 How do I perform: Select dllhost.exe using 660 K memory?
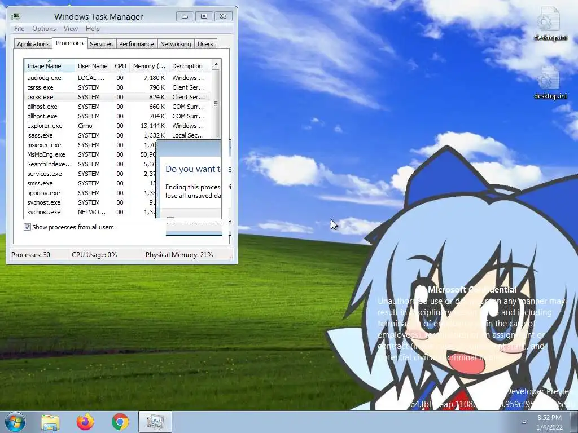pos(117,107)
